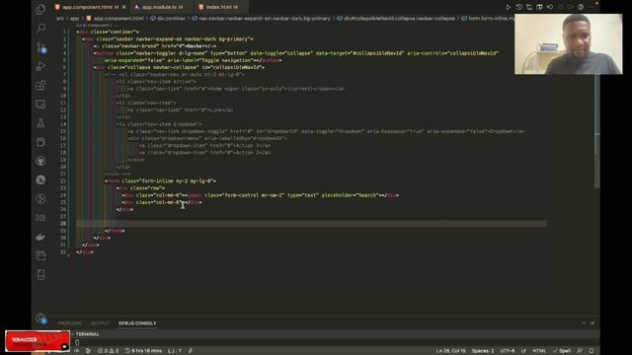Click the red channel logo overlay
The image size is (632, 355).
point(38,341)
